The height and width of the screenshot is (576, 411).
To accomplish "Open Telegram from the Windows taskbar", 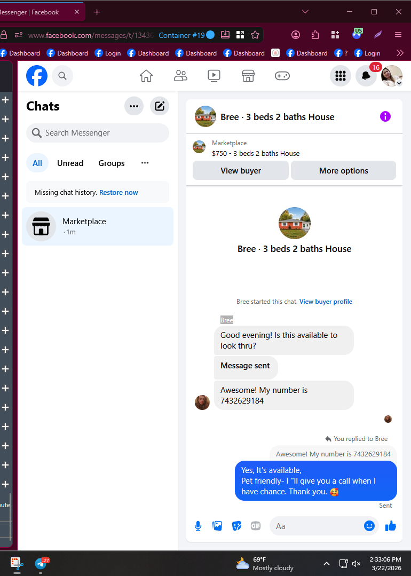I will click(x=41, y=563).
